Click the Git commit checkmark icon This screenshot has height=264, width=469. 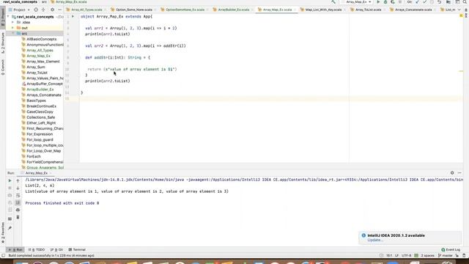click(424, 1)
